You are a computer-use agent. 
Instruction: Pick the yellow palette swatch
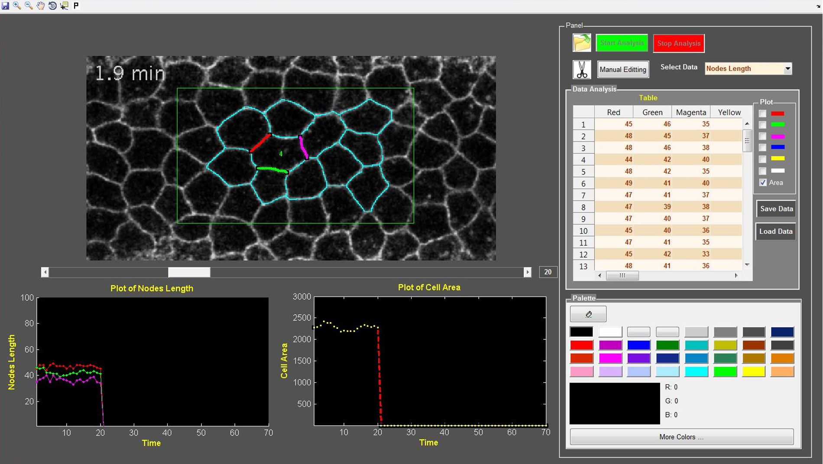(754, 371)
